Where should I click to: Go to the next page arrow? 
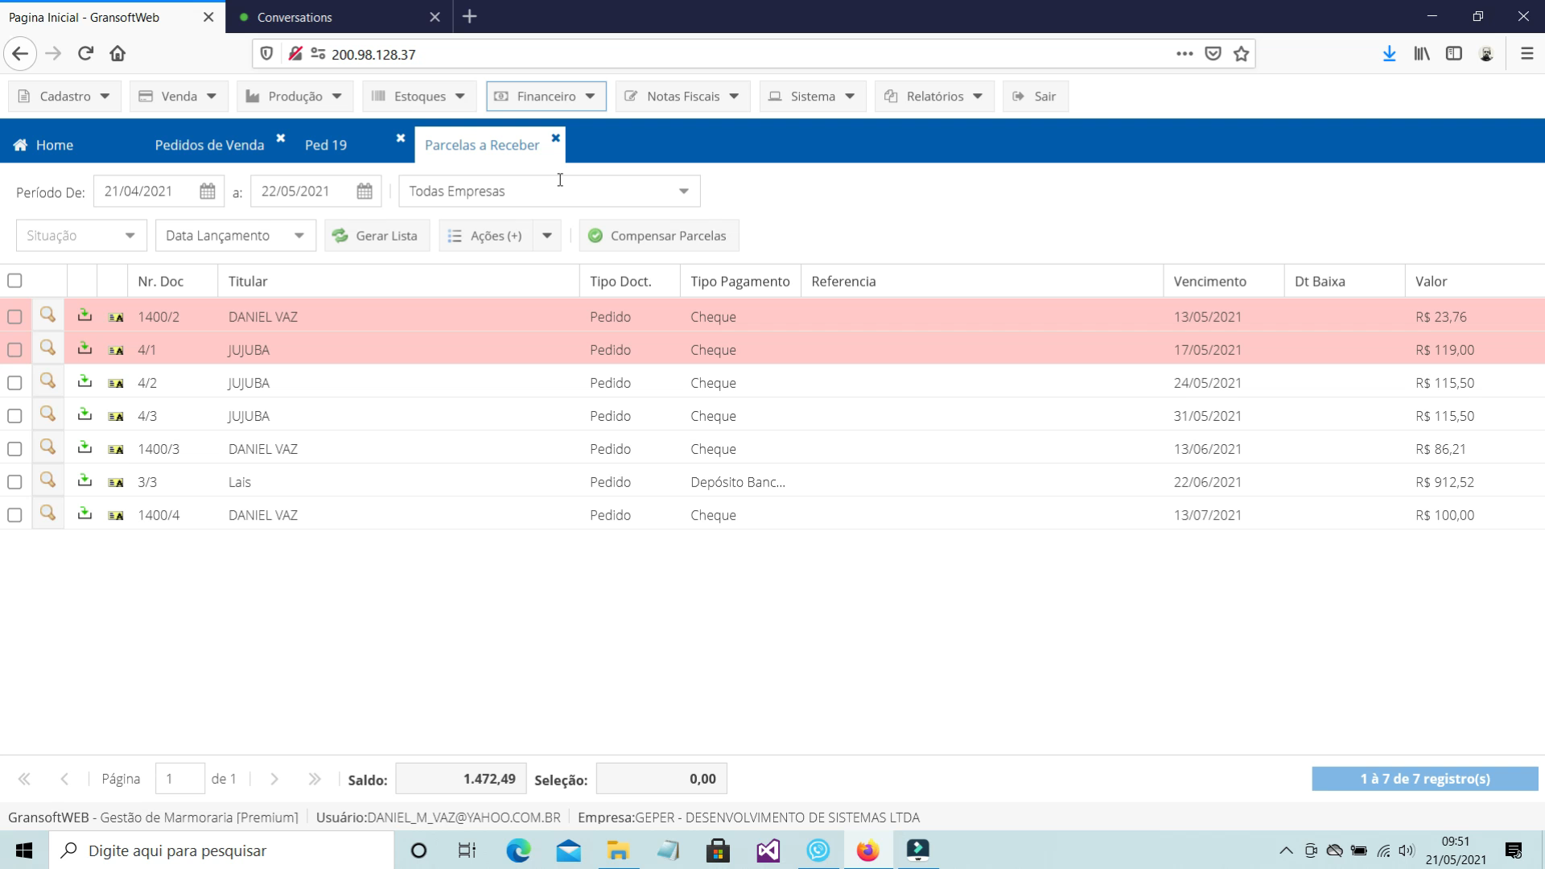coord(274,779)
